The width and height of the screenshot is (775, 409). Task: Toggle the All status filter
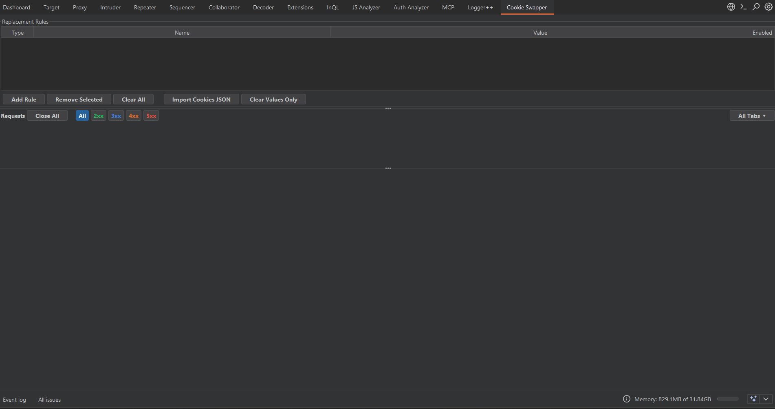pyautogui.click(x=82, y=116)
